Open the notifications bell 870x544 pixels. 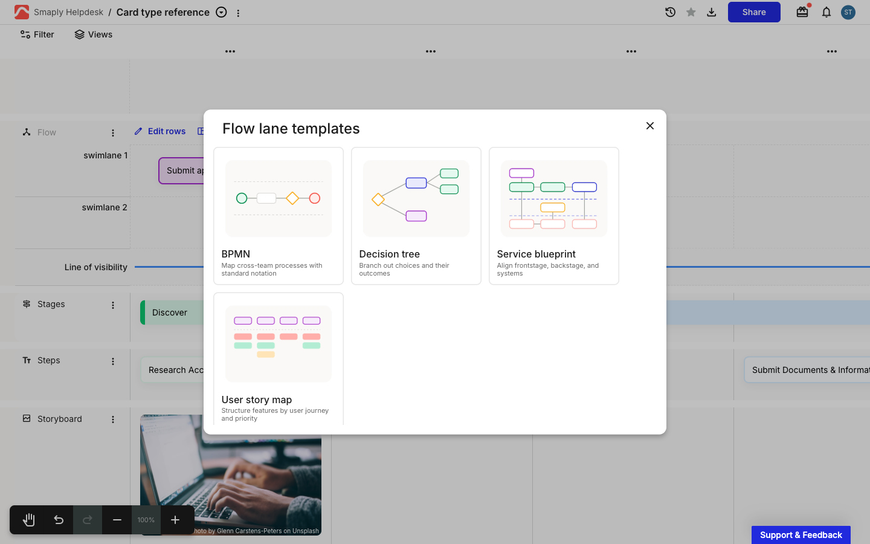tap(826, 12)
